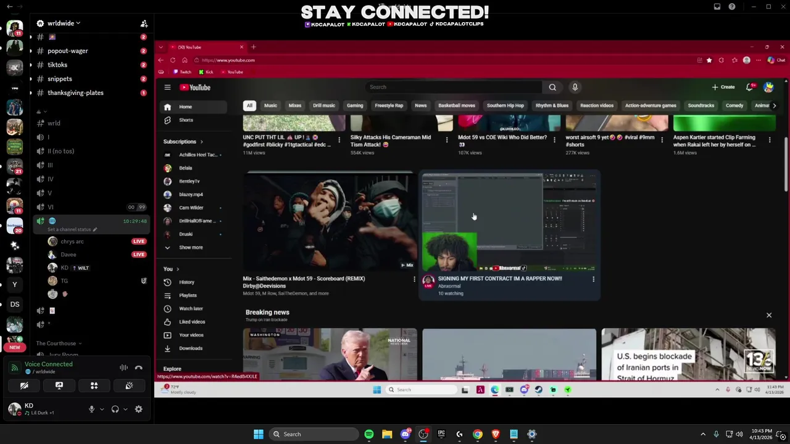
Task: Open the thanksgiving-plates Discord channel
Action: 75,93
